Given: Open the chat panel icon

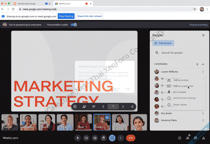Looking at the screenshot, I should coord(196,138).
